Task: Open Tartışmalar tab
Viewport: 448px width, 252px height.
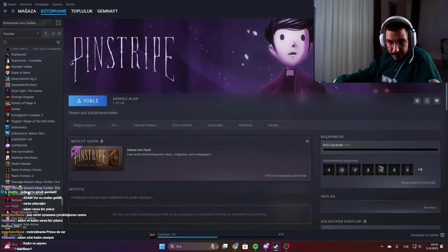Action: click(215, 125)
